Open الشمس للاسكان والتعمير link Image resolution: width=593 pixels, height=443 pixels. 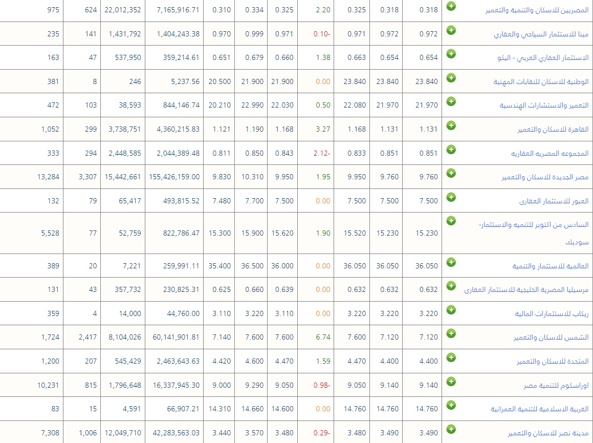click(551, 337)
